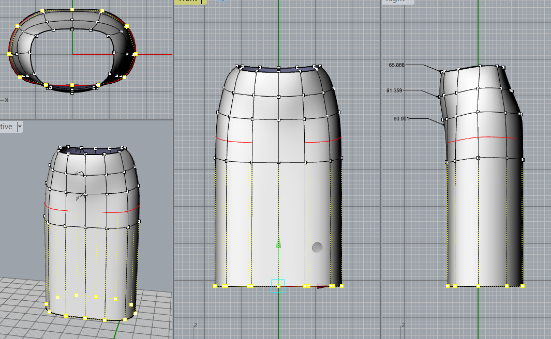Click the Perspective viewport title label
Image resolution: width=551 pixels, height=339 pixels.
coord(6,127)
